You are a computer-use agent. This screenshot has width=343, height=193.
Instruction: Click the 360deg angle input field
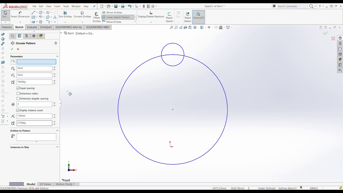tap(34, 82)
